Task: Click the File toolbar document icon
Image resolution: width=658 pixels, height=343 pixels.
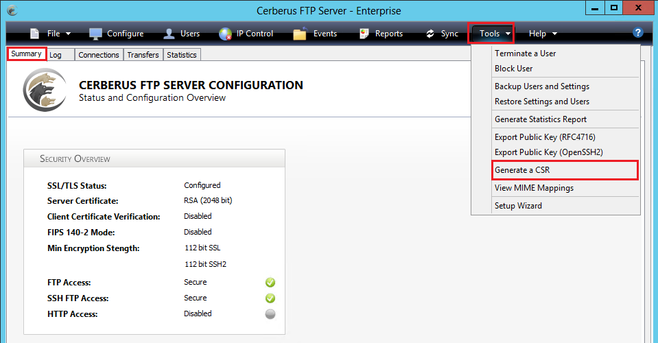Action: [x=34, y=34]
